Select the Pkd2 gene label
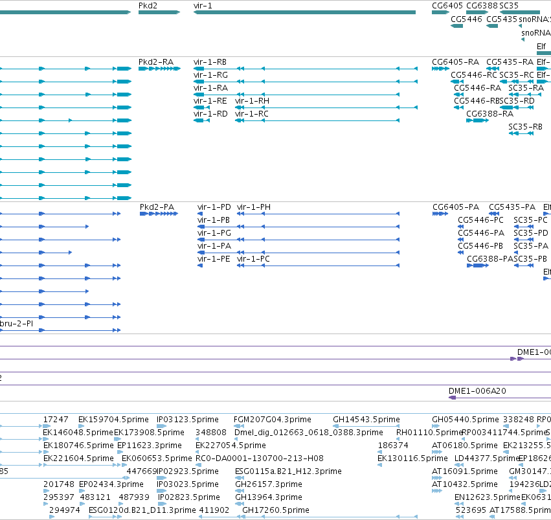Image resolution: width=551 pixels, height=520 pixels. [x=148, y=6]
